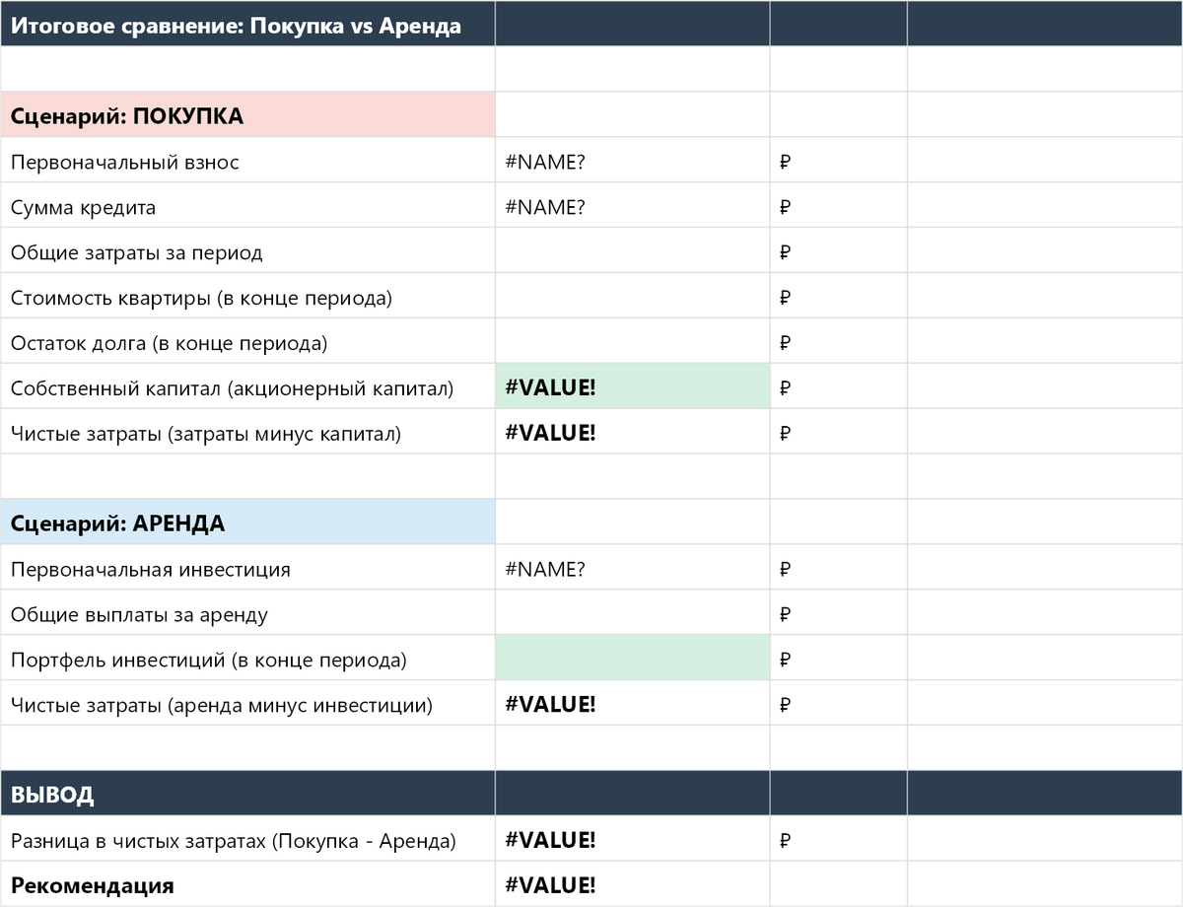Click the empty cell below 'Чистые затраты (затраты минус капитал)'
This screenshot has height=907, width=1183.
(x=631, y=475)
